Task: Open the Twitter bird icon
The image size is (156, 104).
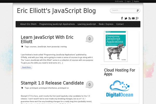Action: 126,18
